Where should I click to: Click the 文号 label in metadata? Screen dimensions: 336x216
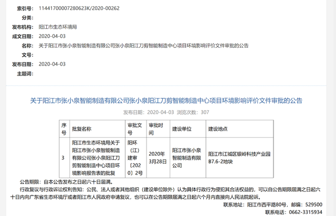(x=27, y=55)
